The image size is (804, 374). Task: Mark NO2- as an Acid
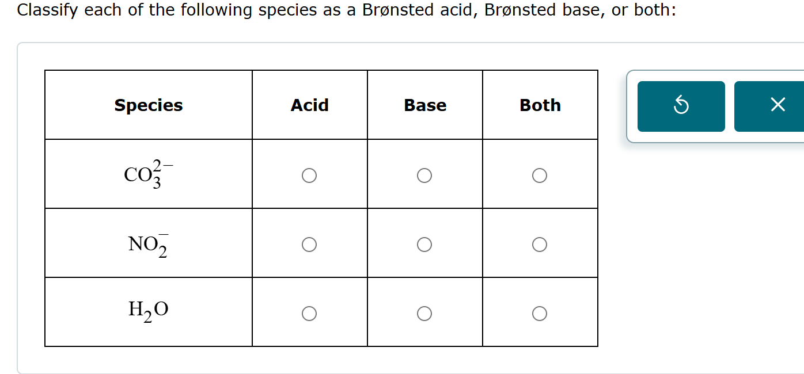click(x=309, y=244)
